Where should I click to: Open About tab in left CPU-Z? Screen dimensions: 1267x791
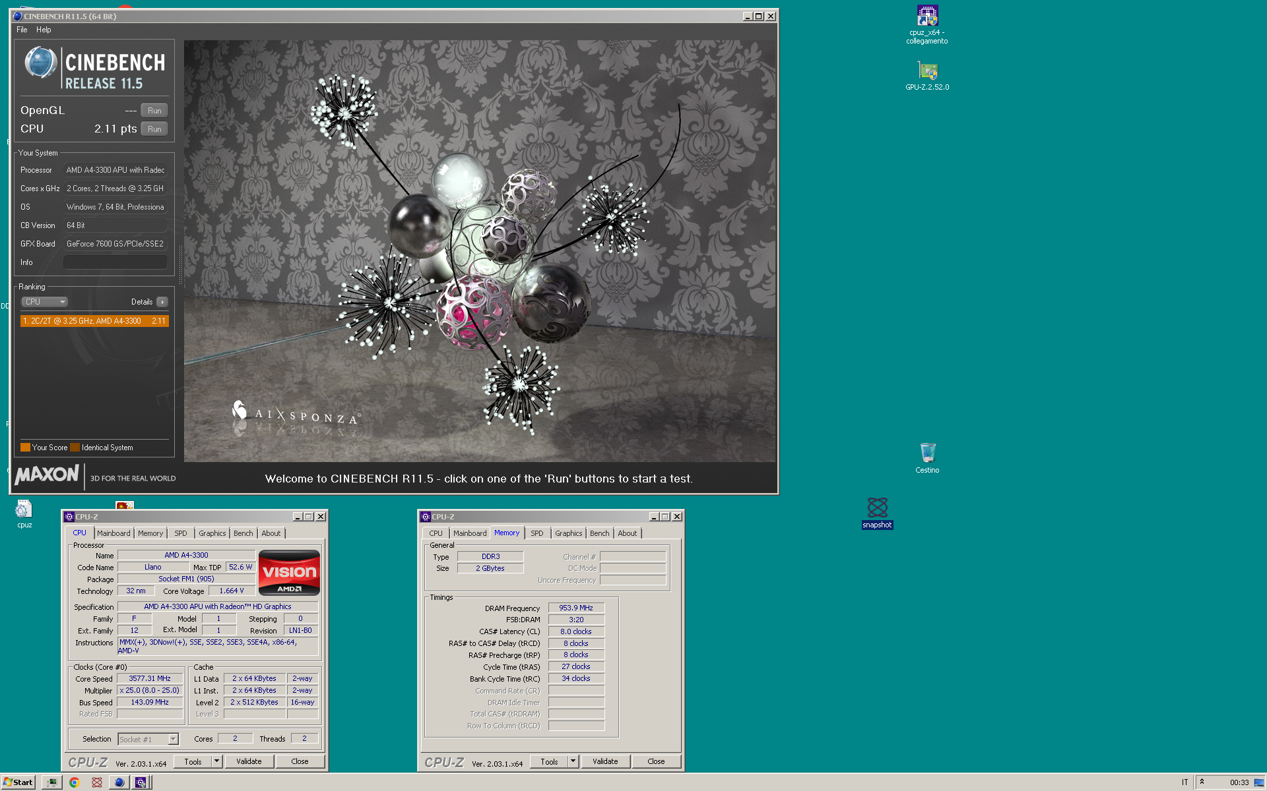[271, 533]
